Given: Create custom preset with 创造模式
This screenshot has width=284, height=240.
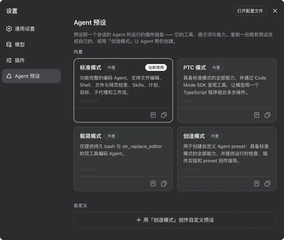Looking at the screenshot, I should click(x=175, y=220).
